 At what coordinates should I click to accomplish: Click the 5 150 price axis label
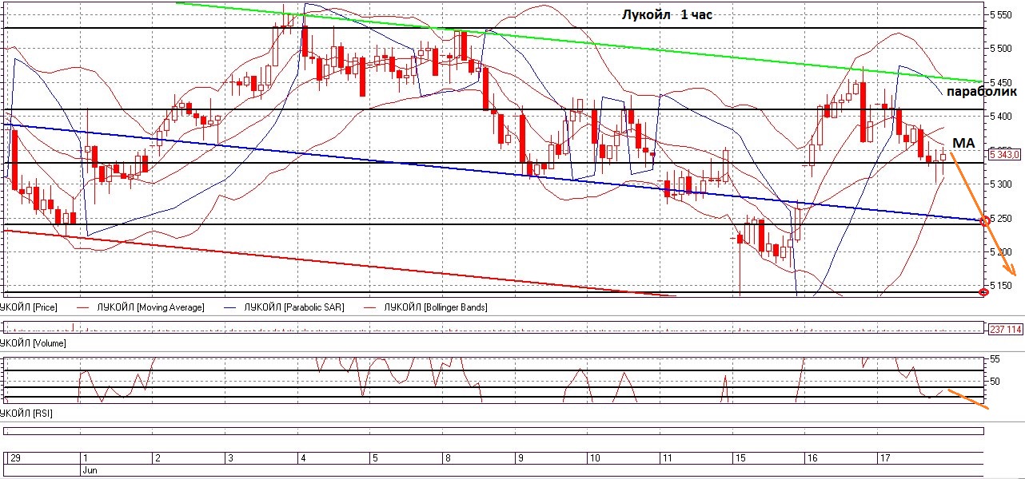click(x=1003, y=286)
